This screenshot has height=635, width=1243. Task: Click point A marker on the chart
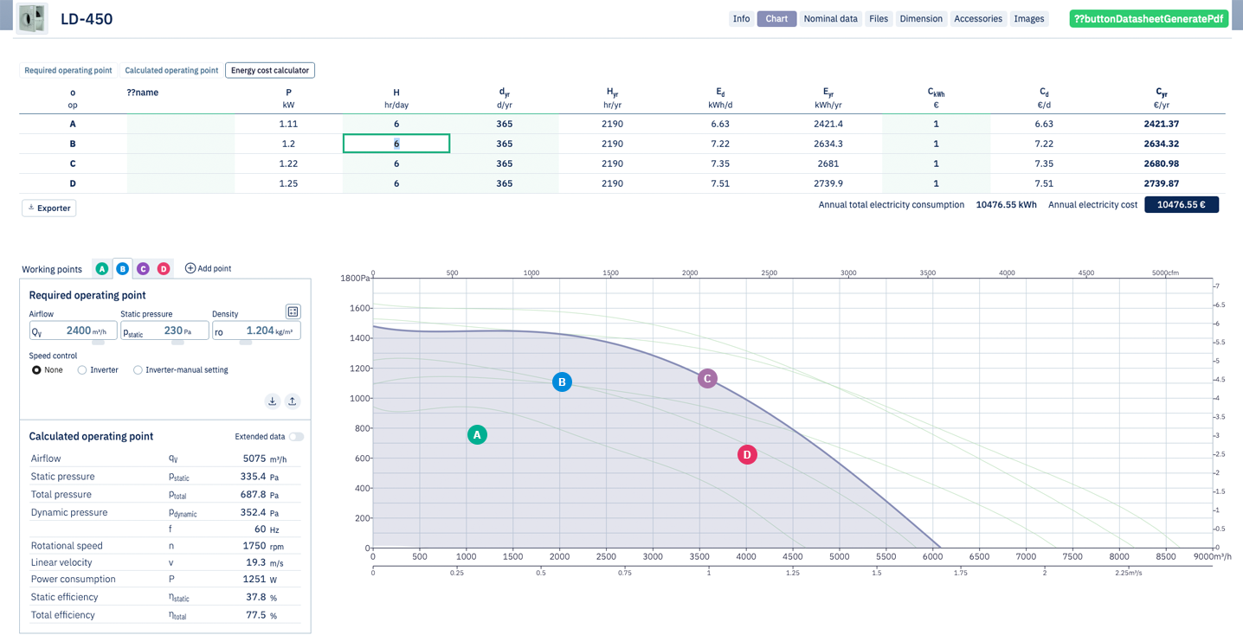[x=477, y=435]
